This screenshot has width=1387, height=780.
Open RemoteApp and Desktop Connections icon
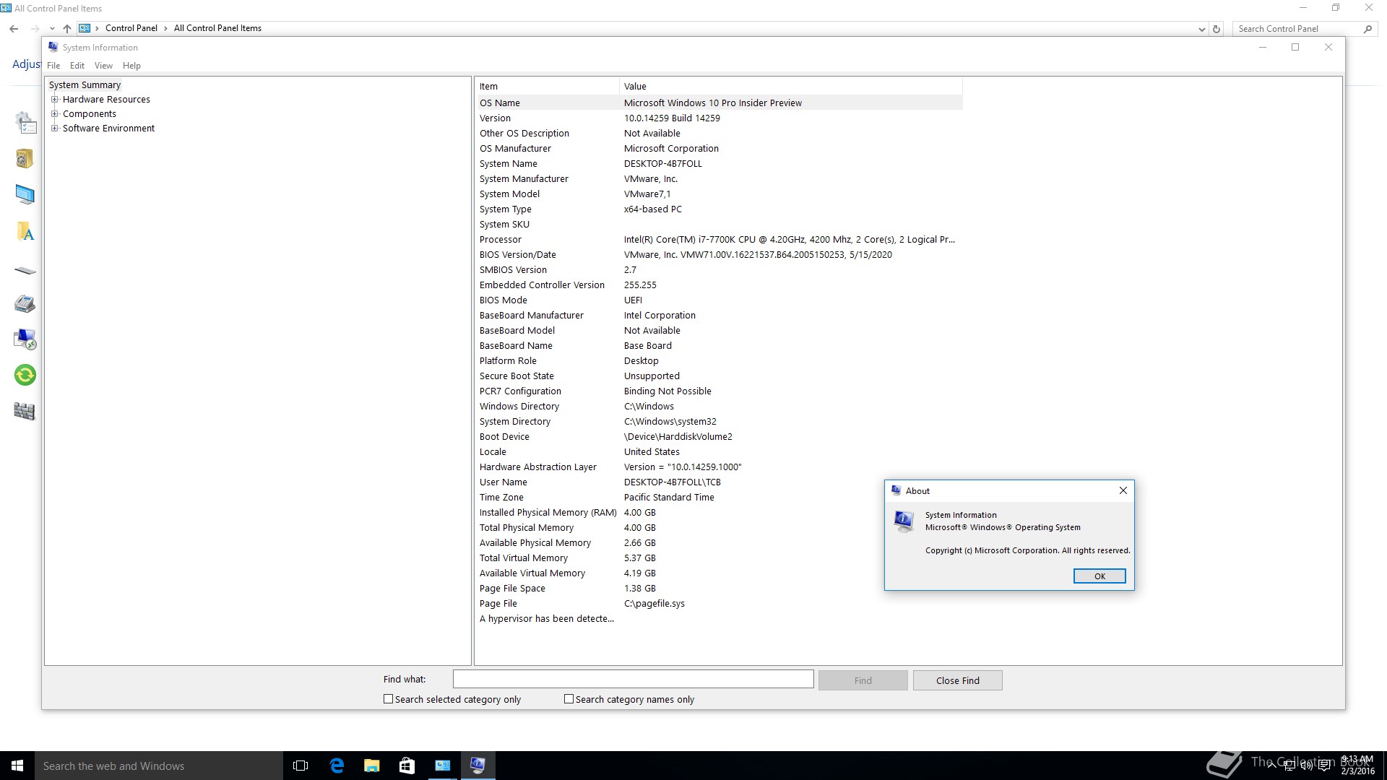(25, 339)
